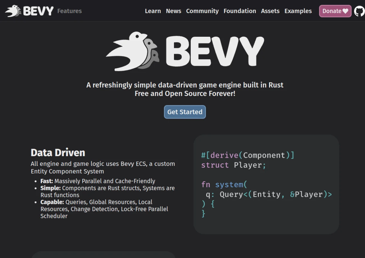Click the 'struct Player;' code line
This screenshot has width=365, height=258.
pyautogui.click(x=234, y=165)
